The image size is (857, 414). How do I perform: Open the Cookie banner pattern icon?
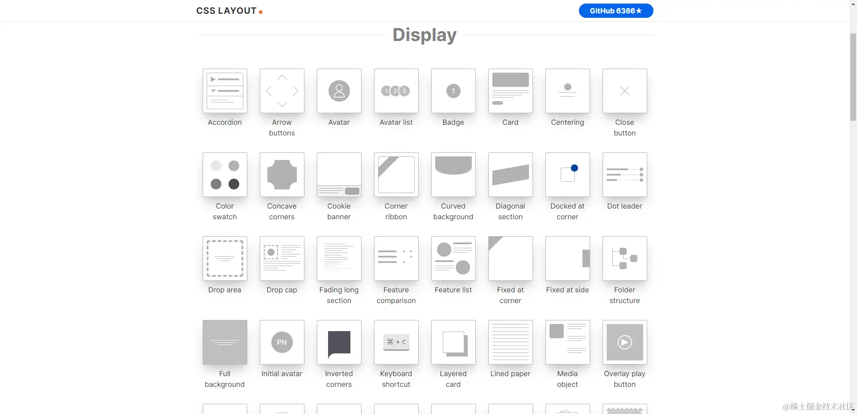[x=339, y=175]
